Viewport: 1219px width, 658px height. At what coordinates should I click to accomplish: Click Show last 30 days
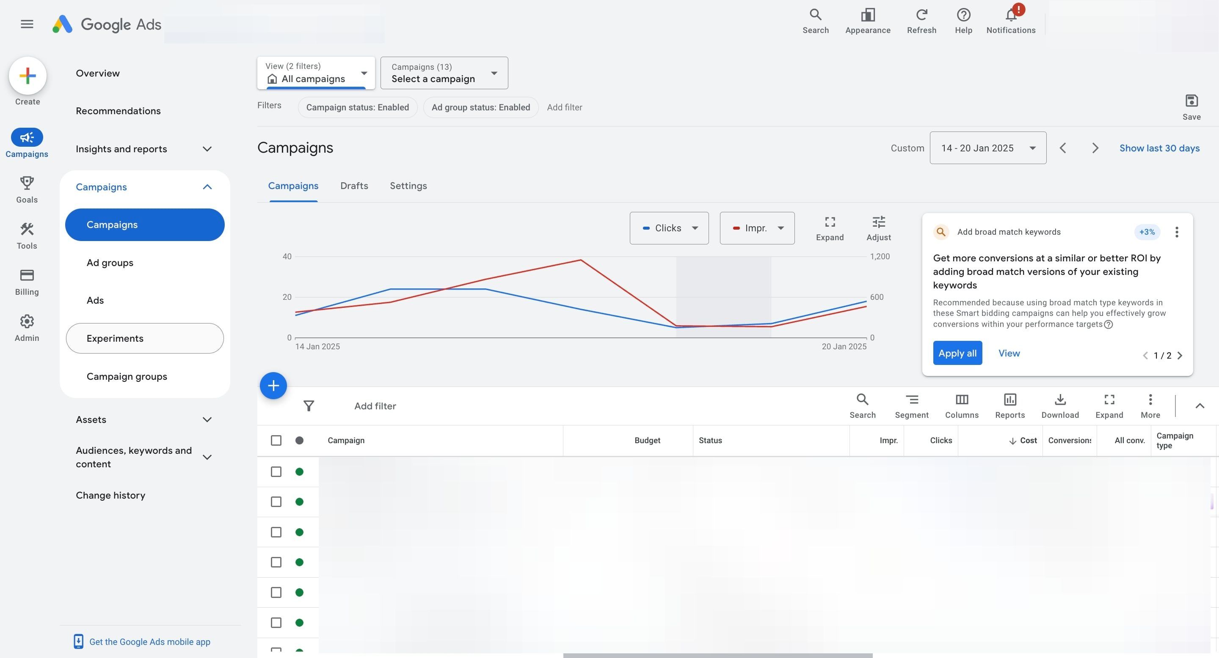coord(1159,148)
